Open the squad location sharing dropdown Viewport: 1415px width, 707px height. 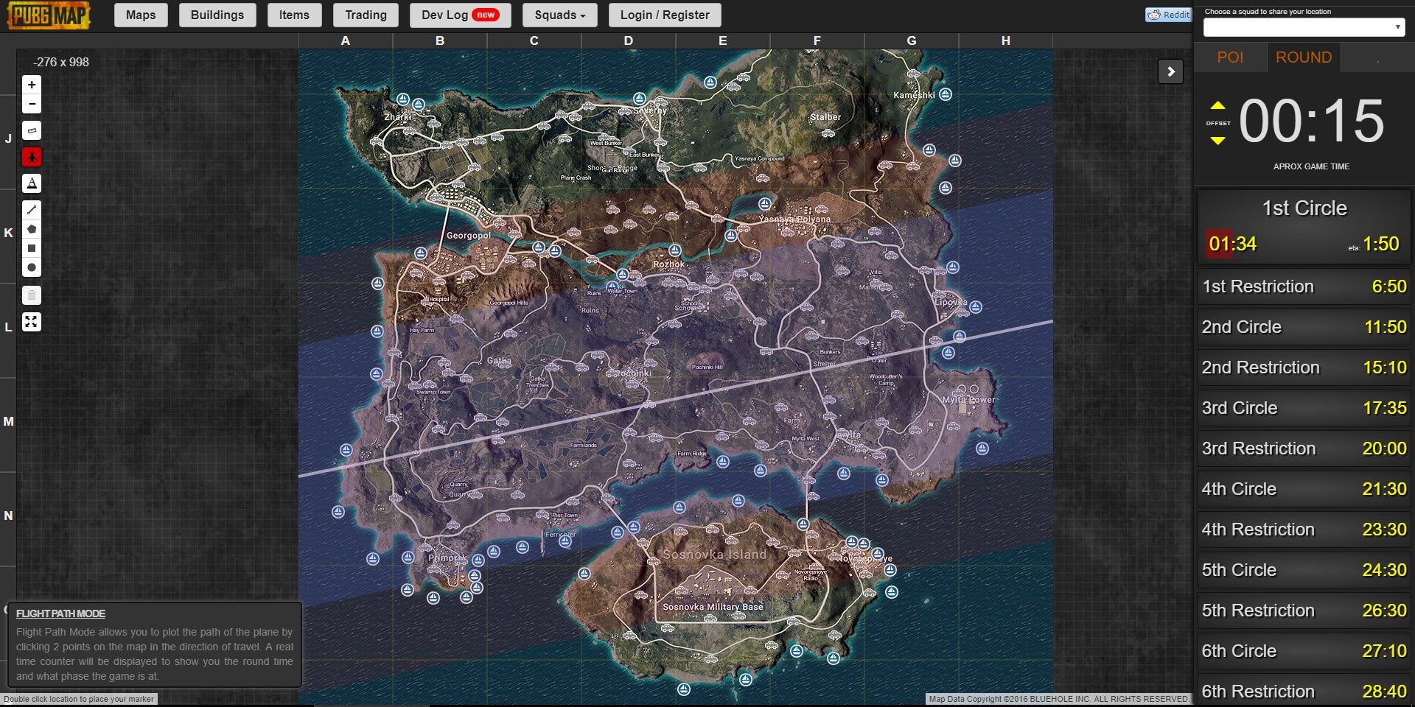(1304, 27)
